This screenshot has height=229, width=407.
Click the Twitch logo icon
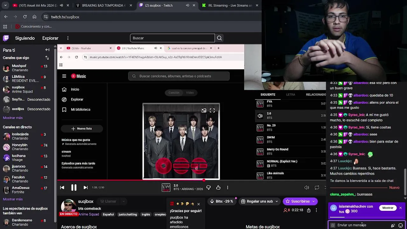pos(6,38)
